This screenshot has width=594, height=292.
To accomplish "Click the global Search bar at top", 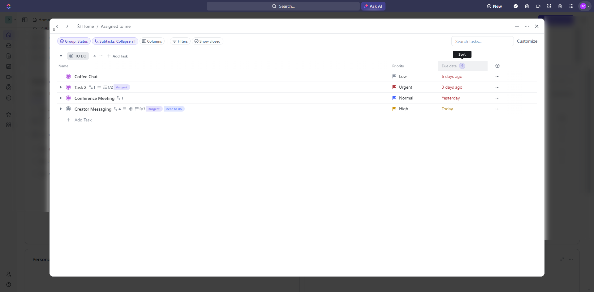I will pos(283,6).
